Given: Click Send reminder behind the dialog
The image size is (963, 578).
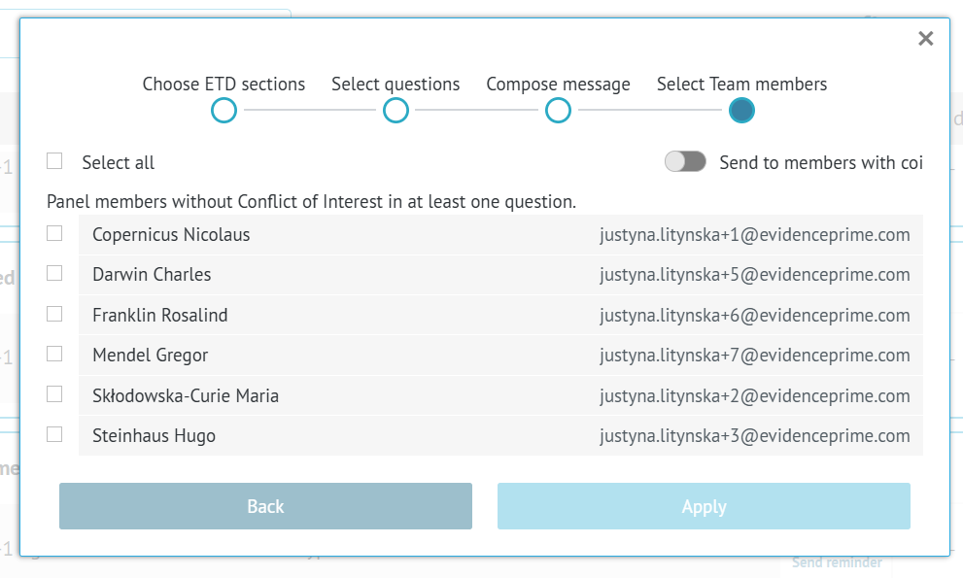Looking at the screenshot, I should point(837,563).
